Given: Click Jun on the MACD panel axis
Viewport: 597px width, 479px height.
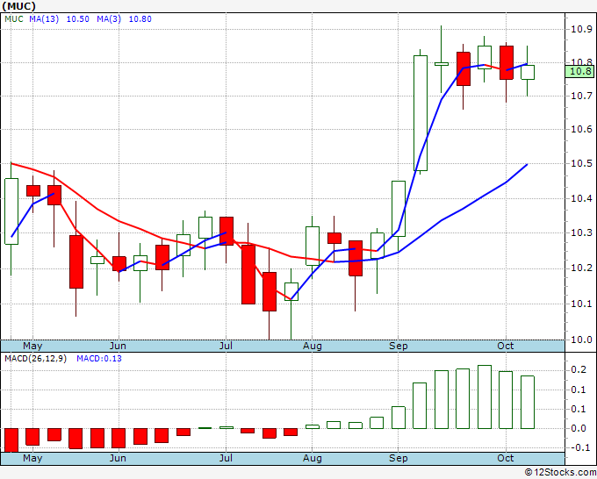Looking at the screenshot, I should [x=118, y=458].
